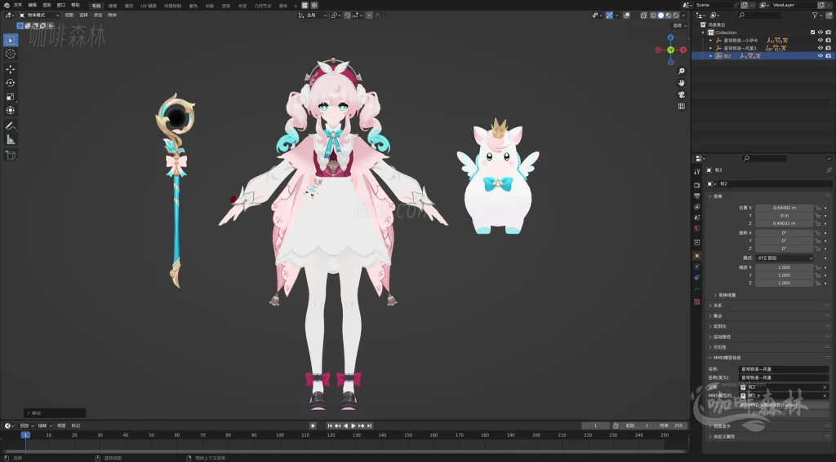The height and width of the screenshot is (462, 836).
Task: Open the Output properties tab icon
Action: point(697,196)
